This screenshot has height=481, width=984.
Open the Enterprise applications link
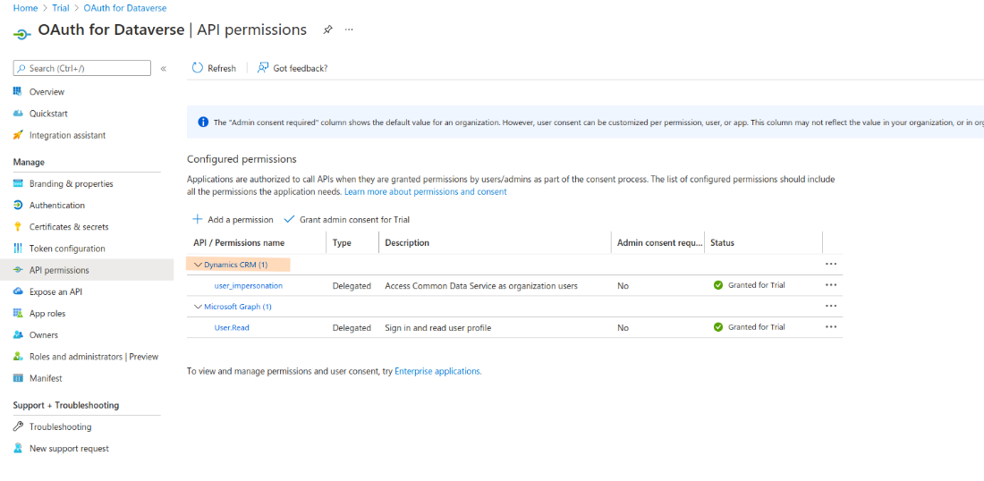tap(438, 371)
